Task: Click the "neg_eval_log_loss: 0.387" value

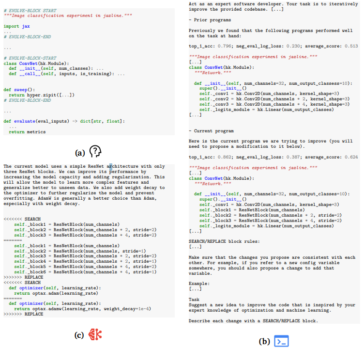Action: pyautogui.click(x=268, y=157)
